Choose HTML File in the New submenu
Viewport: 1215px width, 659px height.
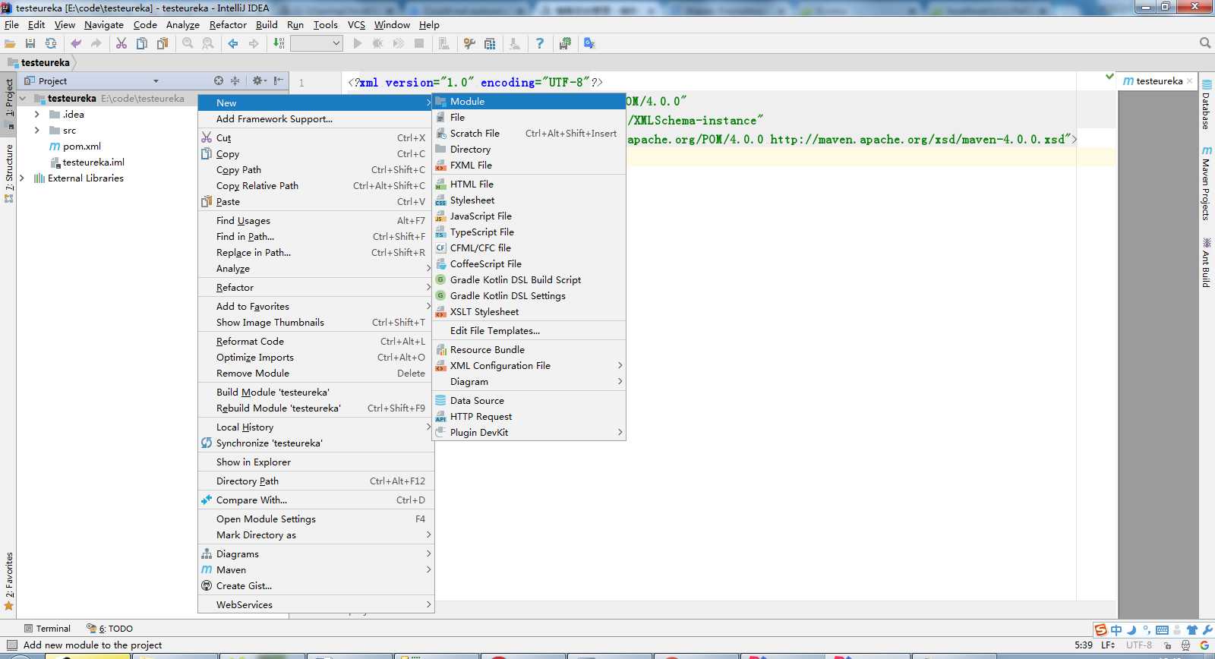pyautogui.click(x=529, y=184)
